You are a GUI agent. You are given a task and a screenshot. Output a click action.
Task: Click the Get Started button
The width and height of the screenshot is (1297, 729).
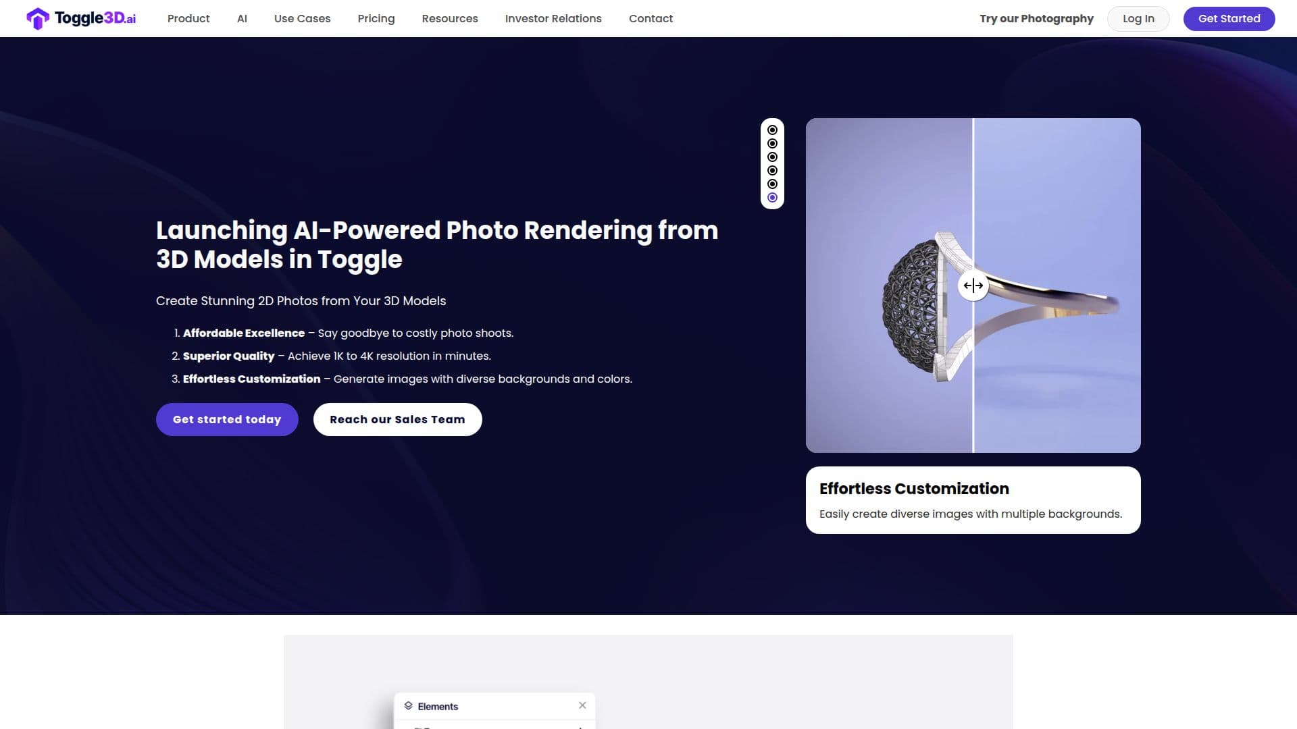point(1229,18)
